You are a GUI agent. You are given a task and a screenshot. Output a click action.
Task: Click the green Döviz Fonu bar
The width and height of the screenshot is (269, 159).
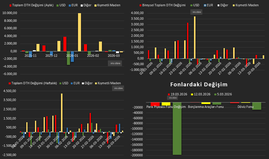(x=257, y=106)
